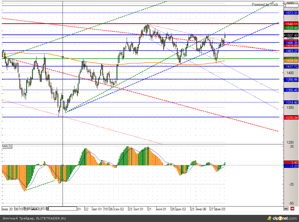Viewport: 299px width, 222px height.
Task: Click the 1200 tick on the price axis
Action: pos(290,142)
